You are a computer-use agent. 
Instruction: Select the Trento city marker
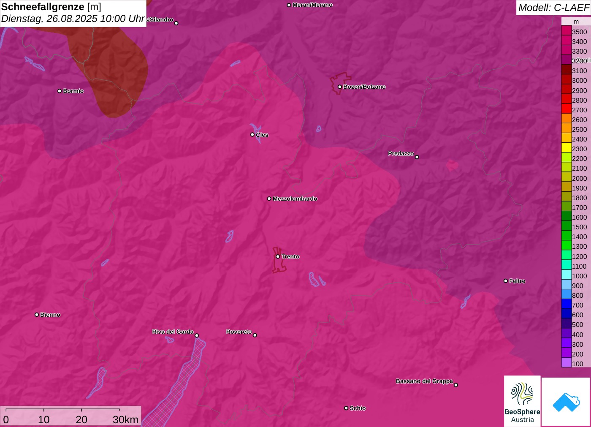[x=278, y=256]
